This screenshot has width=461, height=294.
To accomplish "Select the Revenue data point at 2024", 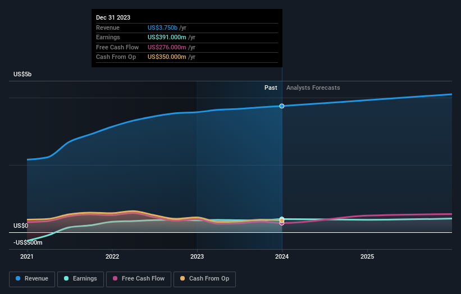I will [282, 106].
